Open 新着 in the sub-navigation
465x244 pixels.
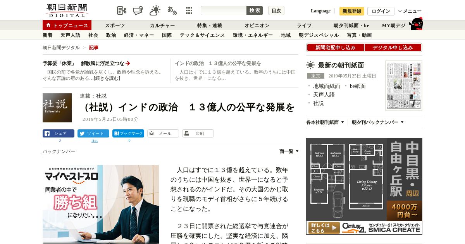click(x=48, y=35)
